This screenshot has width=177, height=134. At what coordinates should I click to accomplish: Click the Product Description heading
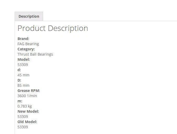pos(53,28)
